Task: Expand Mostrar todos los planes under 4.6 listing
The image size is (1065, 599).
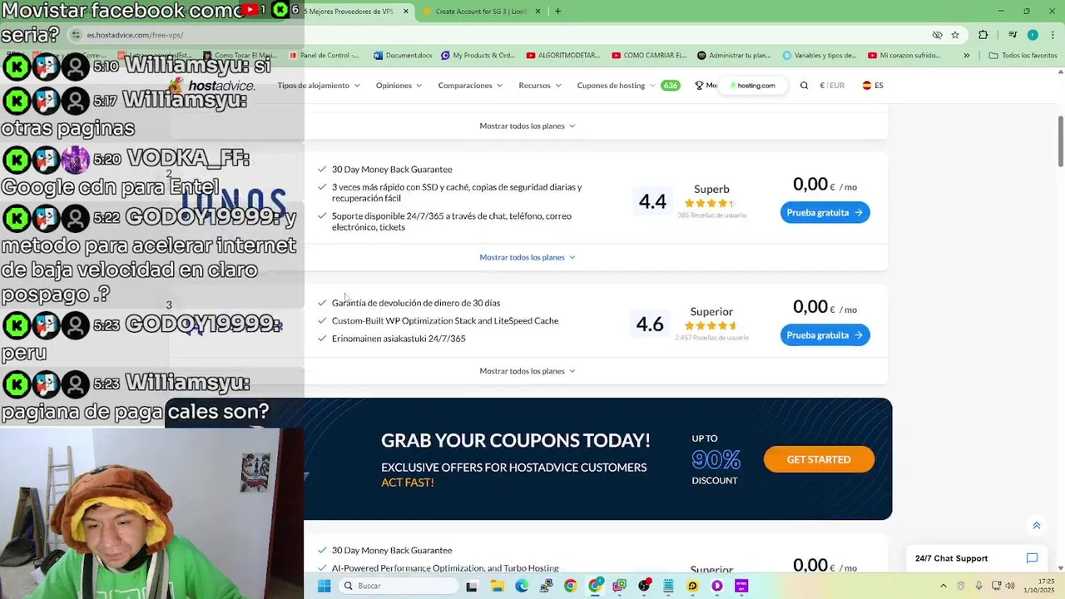Action: point(528,371)
